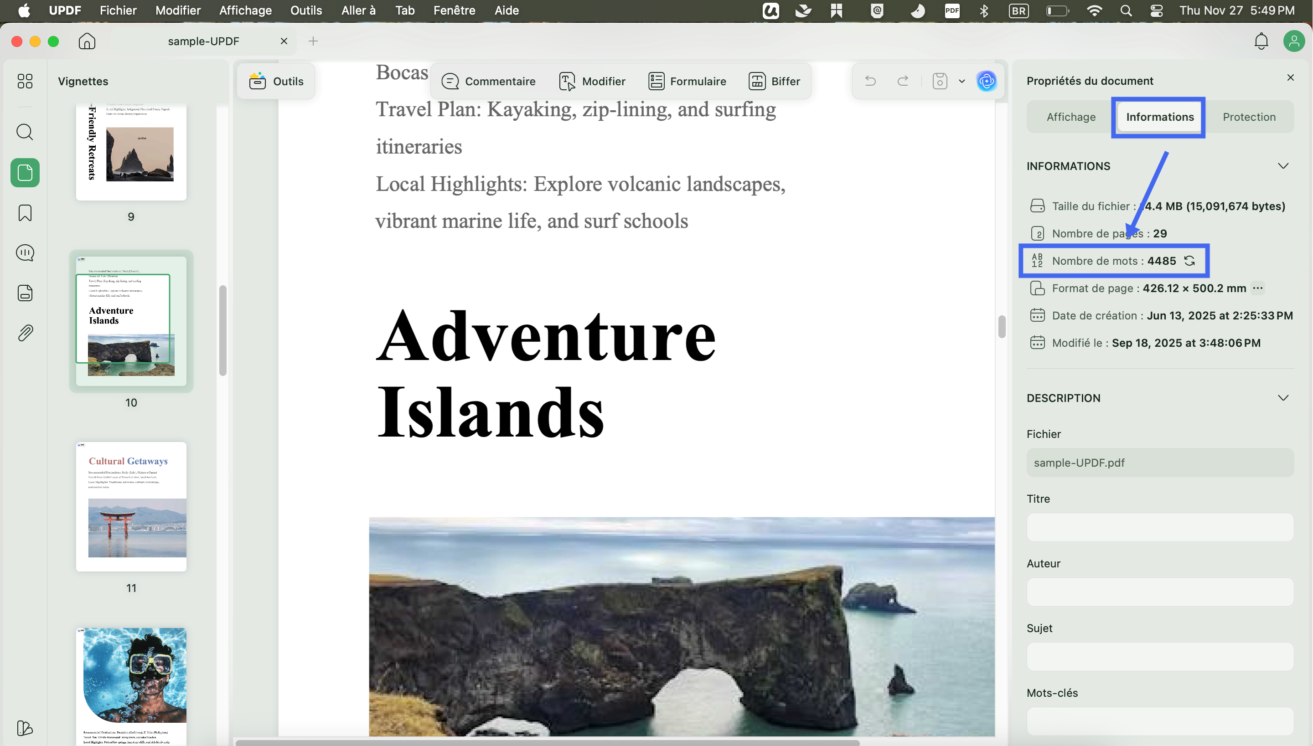Click the Save icon in toolbar
This screenshot has width=1313, height=746.
(x=940, y=81)
